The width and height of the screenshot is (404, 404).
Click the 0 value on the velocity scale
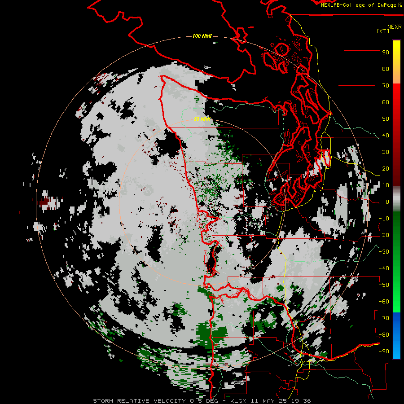(x=387, y=202)
